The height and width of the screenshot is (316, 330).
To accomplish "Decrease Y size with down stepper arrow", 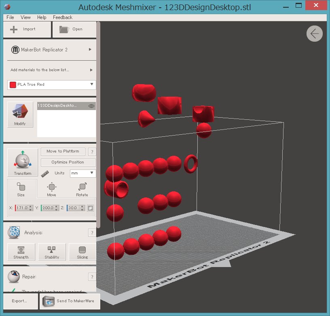I will click(x=56, y=210).
